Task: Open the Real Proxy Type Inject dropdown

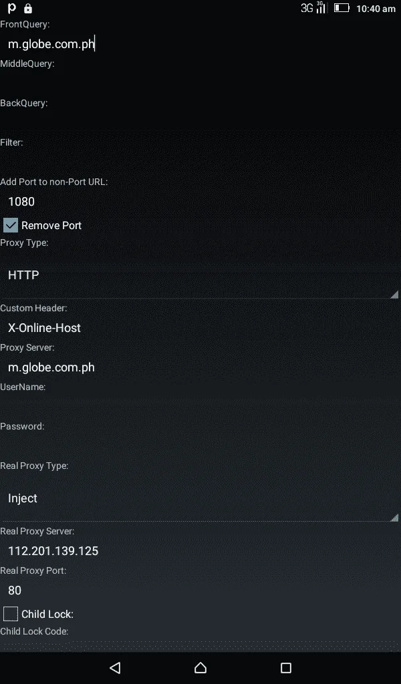Action: tap(200, 498)
